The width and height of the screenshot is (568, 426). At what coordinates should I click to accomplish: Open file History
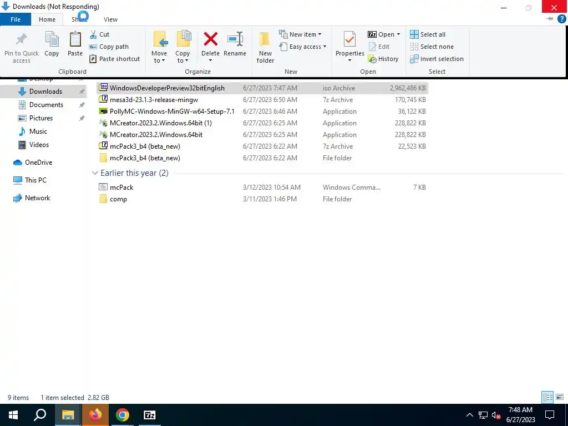pyautogui.click(x=383, y=59)
